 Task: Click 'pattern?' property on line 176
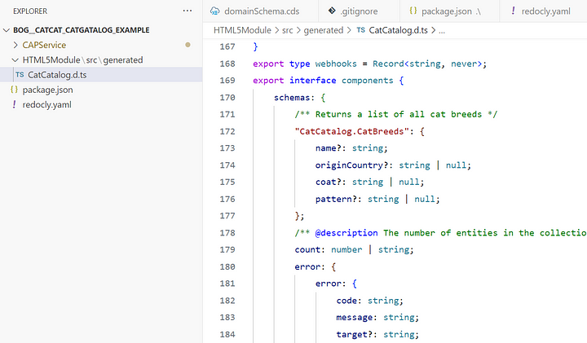pyautogui.click(x=336, y=199)
